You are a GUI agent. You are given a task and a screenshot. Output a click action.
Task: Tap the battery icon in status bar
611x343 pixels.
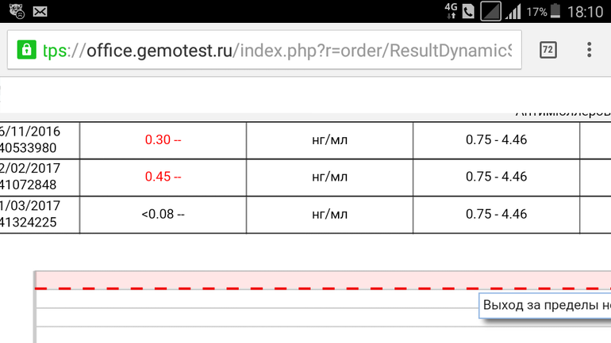(555, 12)
